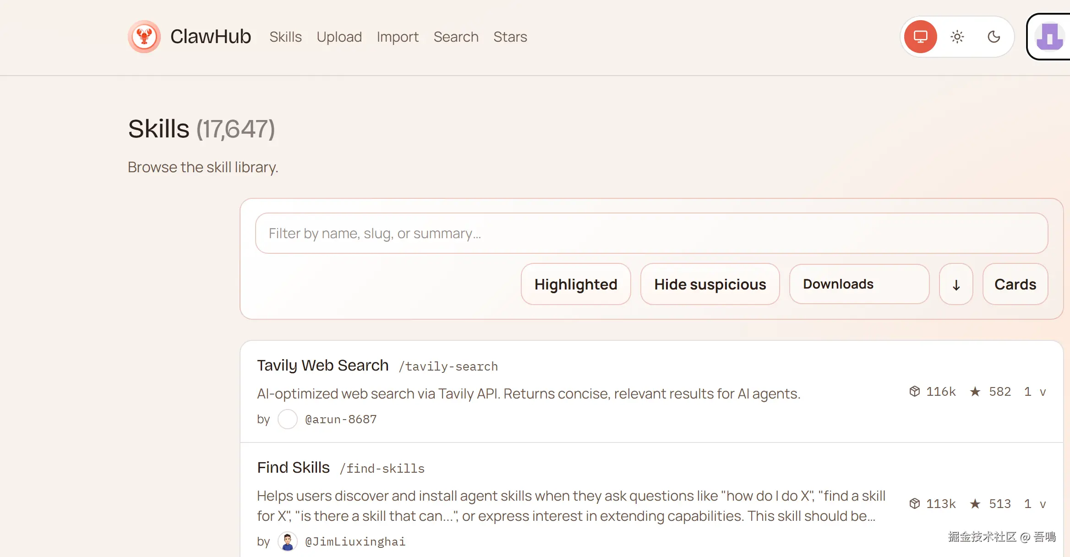The width and height of the screenshot is (1070, 557).
Task: Select the system theme monitor icon
Action: pos(920,37)
